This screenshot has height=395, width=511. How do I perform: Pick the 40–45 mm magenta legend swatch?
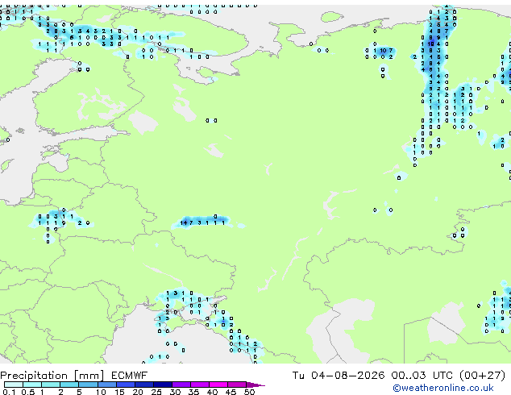pyautogui.click(x=218, y=385)
